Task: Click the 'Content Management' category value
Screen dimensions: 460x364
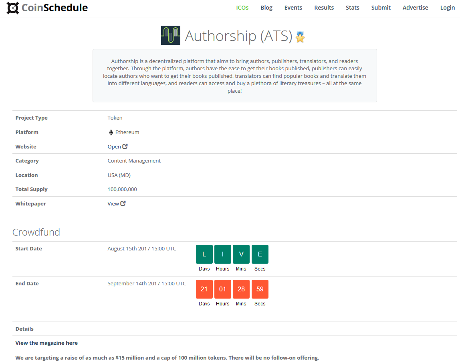Action: pos(134,161)
